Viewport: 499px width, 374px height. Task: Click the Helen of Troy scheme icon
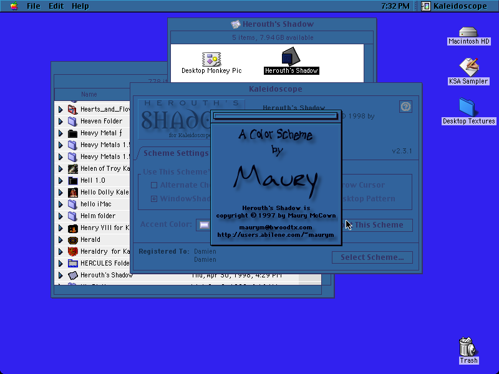pyautogui.click(x=72, y=168)
